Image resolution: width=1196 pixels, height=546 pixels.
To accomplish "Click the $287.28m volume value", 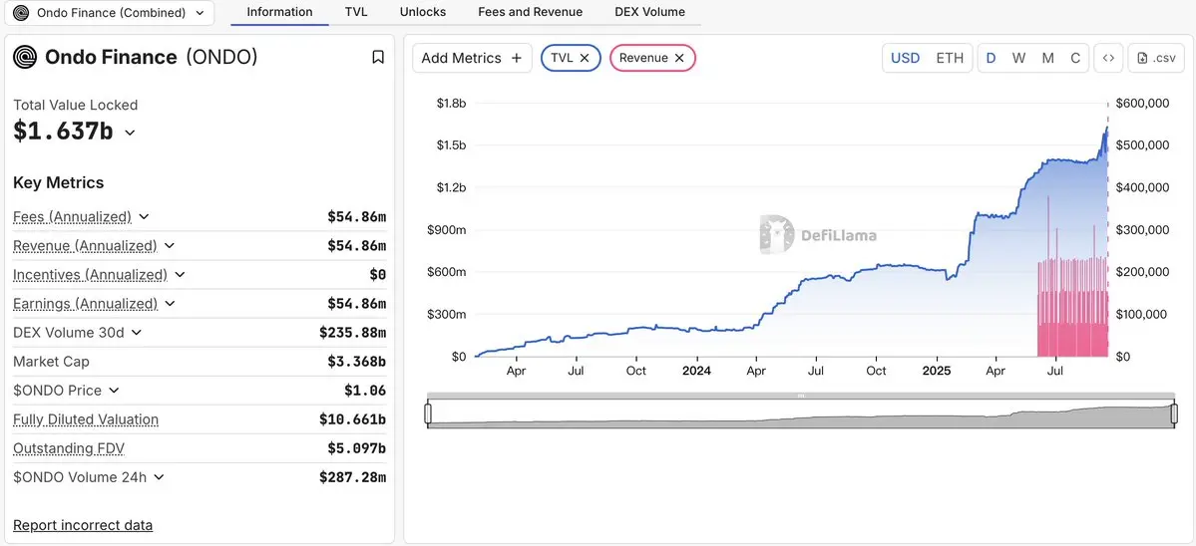I will point(353,477).
